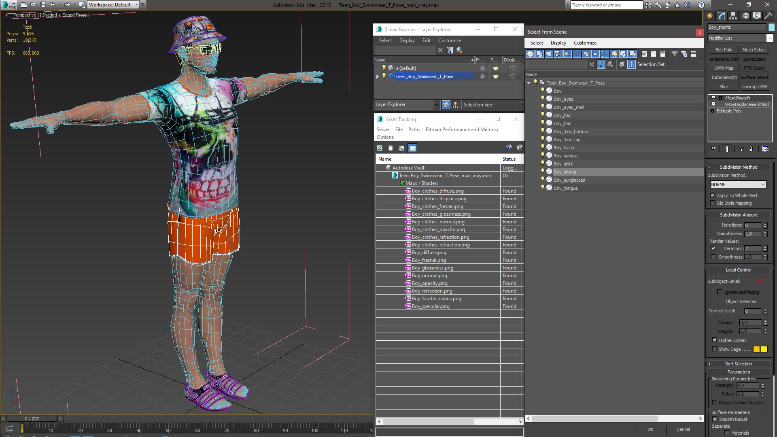This screenshot has height=437, width=777.
Task: Expand Editable Poly sub-objects in stack
Action: [712, 111]
